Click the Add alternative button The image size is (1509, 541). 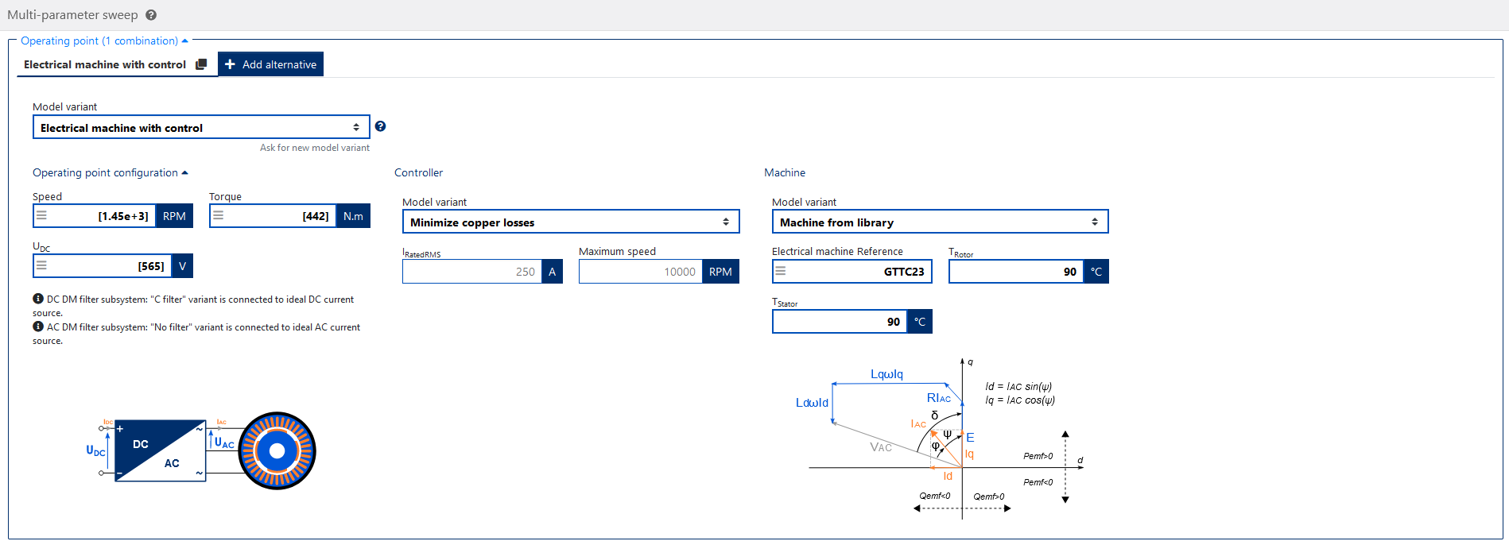point(271,64)
